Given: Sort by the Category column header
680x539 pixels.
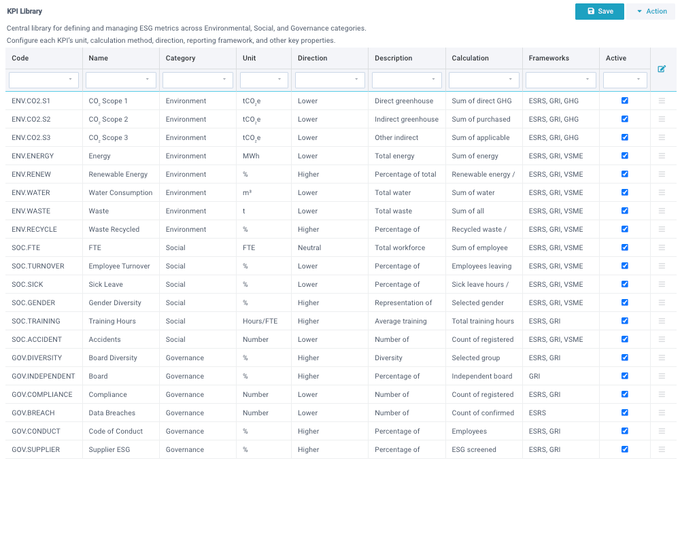Looking at the screenshot, I should [180, 58].
